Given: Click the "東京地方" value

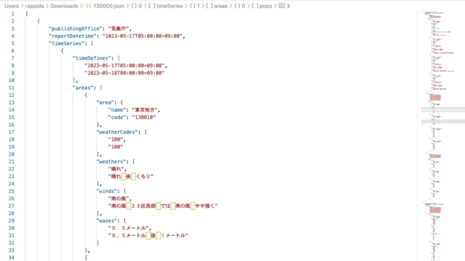Looking at the screenshot, I should point(145,110).
